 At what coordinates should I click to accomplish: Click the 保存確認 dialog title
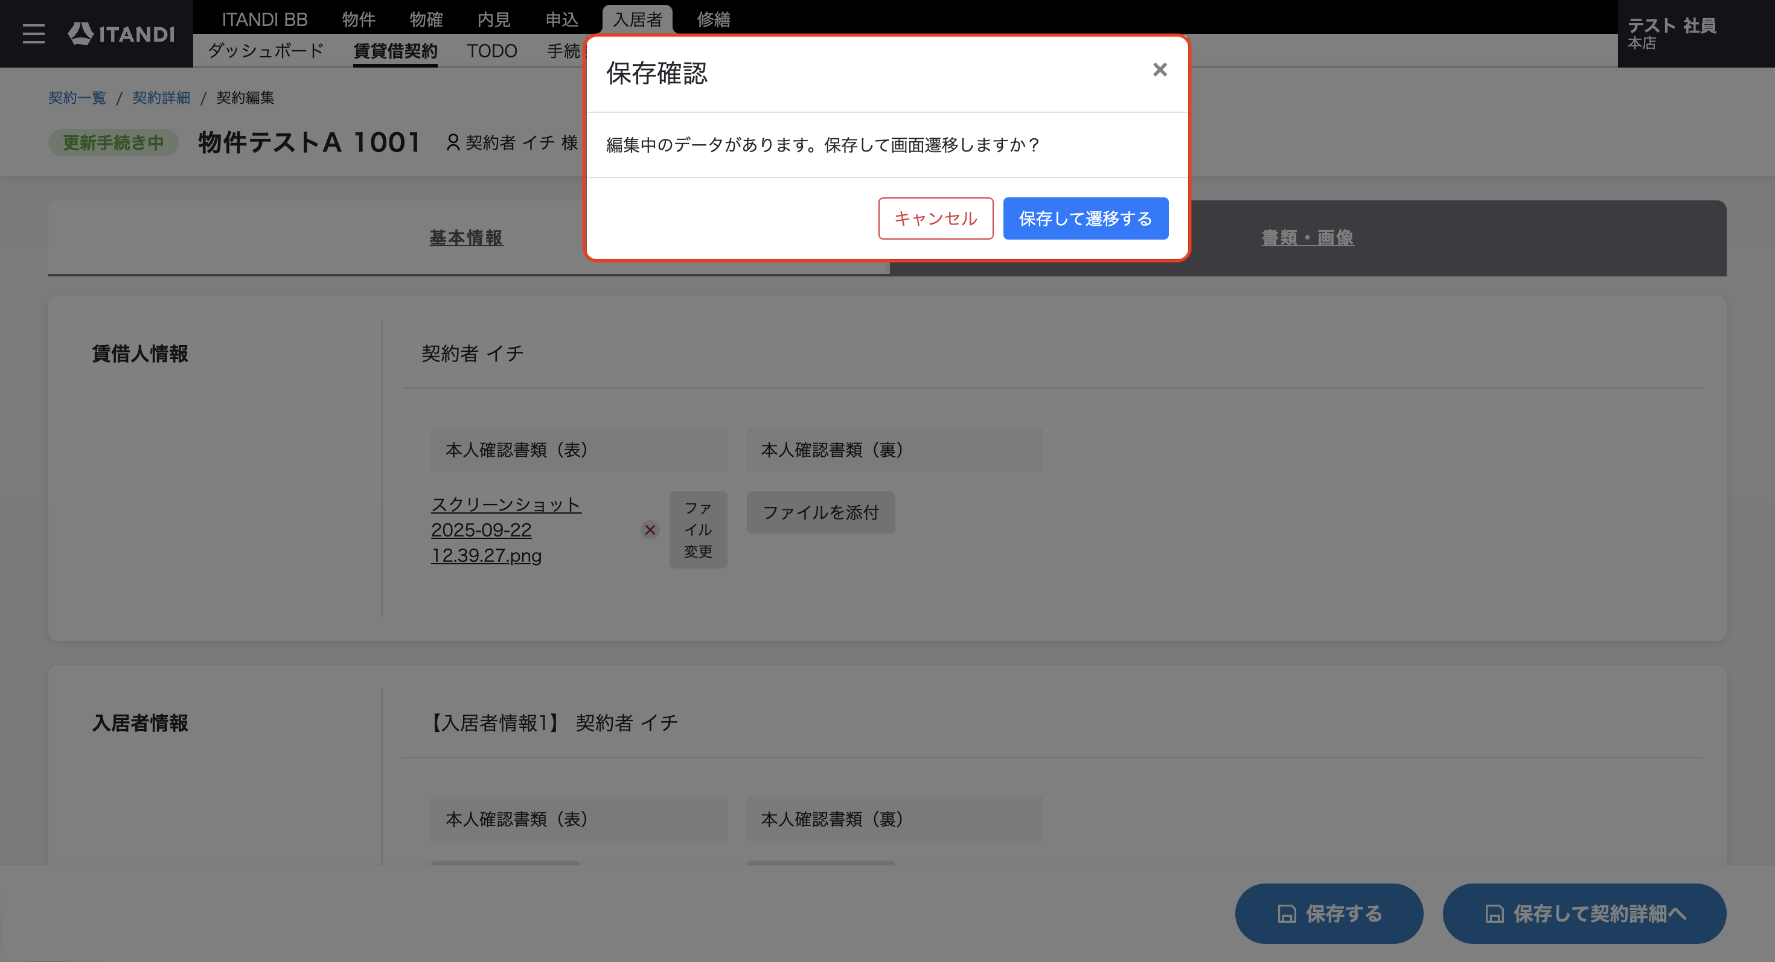(657, 73)
